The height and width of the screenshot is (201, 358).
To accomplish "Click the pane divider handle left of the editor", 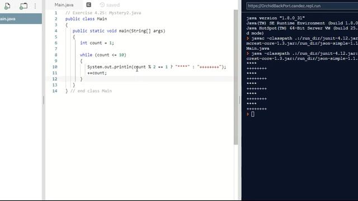I will pyautogui.click(x=44, y=100).
